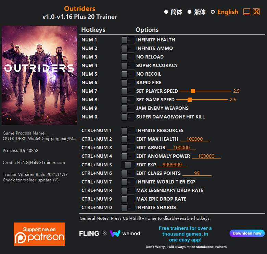The height and width of the screenshot is (254, 267).
Task: Click the cross icon between FLiNG and WeMod
Action: click(x=104, y=233)
